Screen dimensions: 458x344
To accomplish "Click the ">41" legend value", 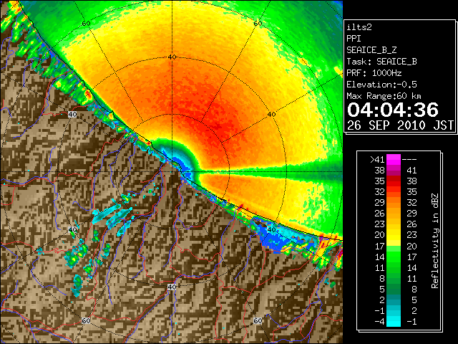I will point(377,160).
